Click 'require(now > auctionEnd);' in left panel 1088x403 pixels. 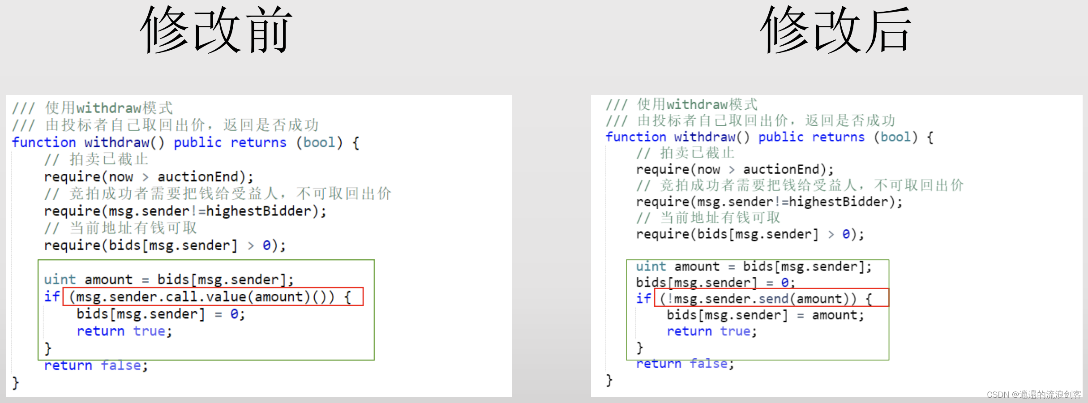point(149,177)
